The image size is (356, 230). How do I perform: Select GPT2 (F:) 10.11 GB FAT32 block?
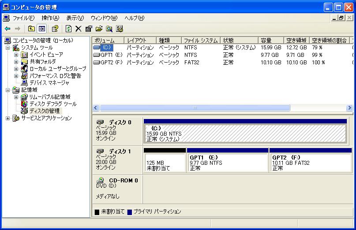pyautogui.click(x=311, y=160)
